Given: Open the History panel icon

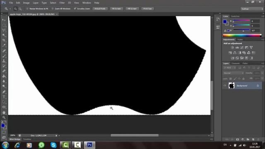Looking at the screenshot, I should coord(218,19).
